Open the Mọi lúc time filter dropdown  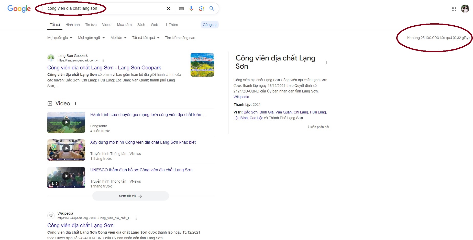(119, 38)
